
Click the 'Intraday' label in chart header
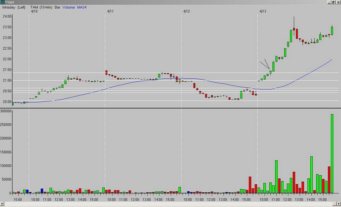[x=9, y=7]
